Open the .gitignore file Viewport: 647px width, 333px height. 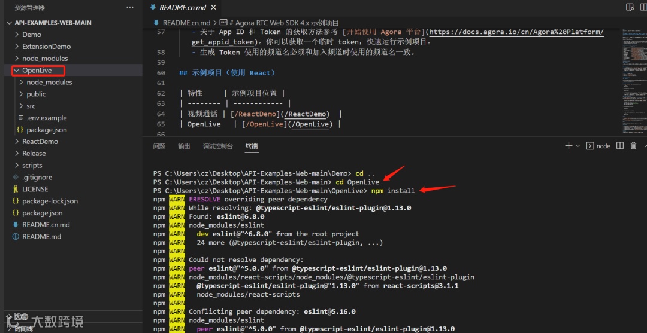click(37, 178)
